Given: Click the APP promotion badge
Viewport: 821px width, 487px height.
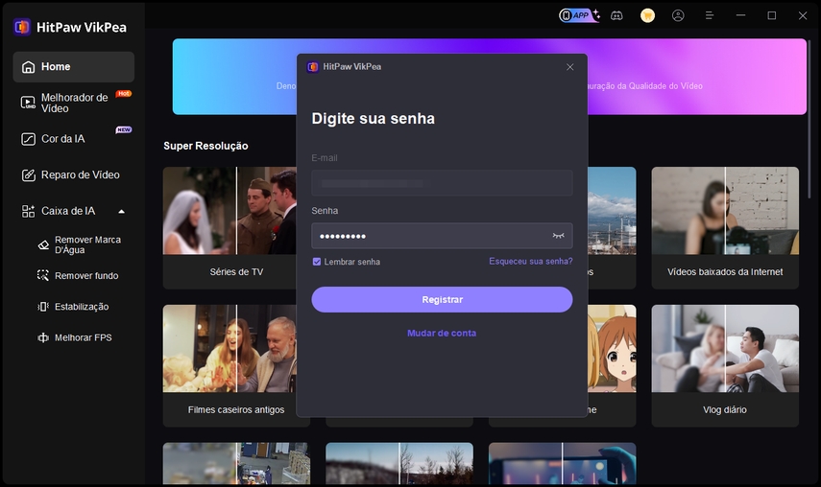Looking at the screenshot, I should point(579,15).
